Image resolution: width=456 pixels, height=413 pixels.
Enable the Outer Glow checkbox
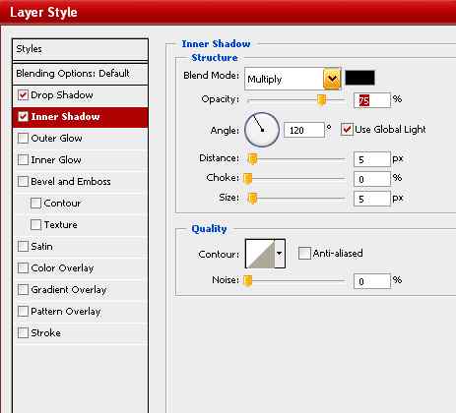[23, 139]
